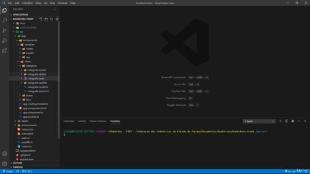
Task: Open app-routing.module.ts file
Action: point(35,104)
